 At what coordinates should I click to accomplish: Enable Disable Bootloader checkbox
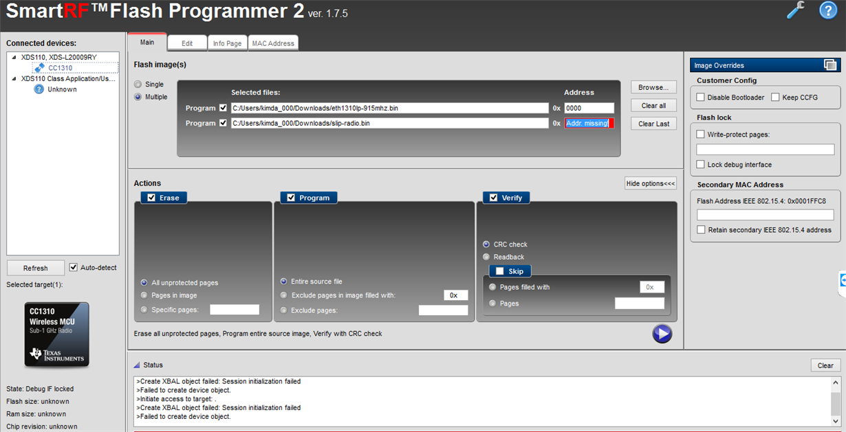[x=700, y=98]
